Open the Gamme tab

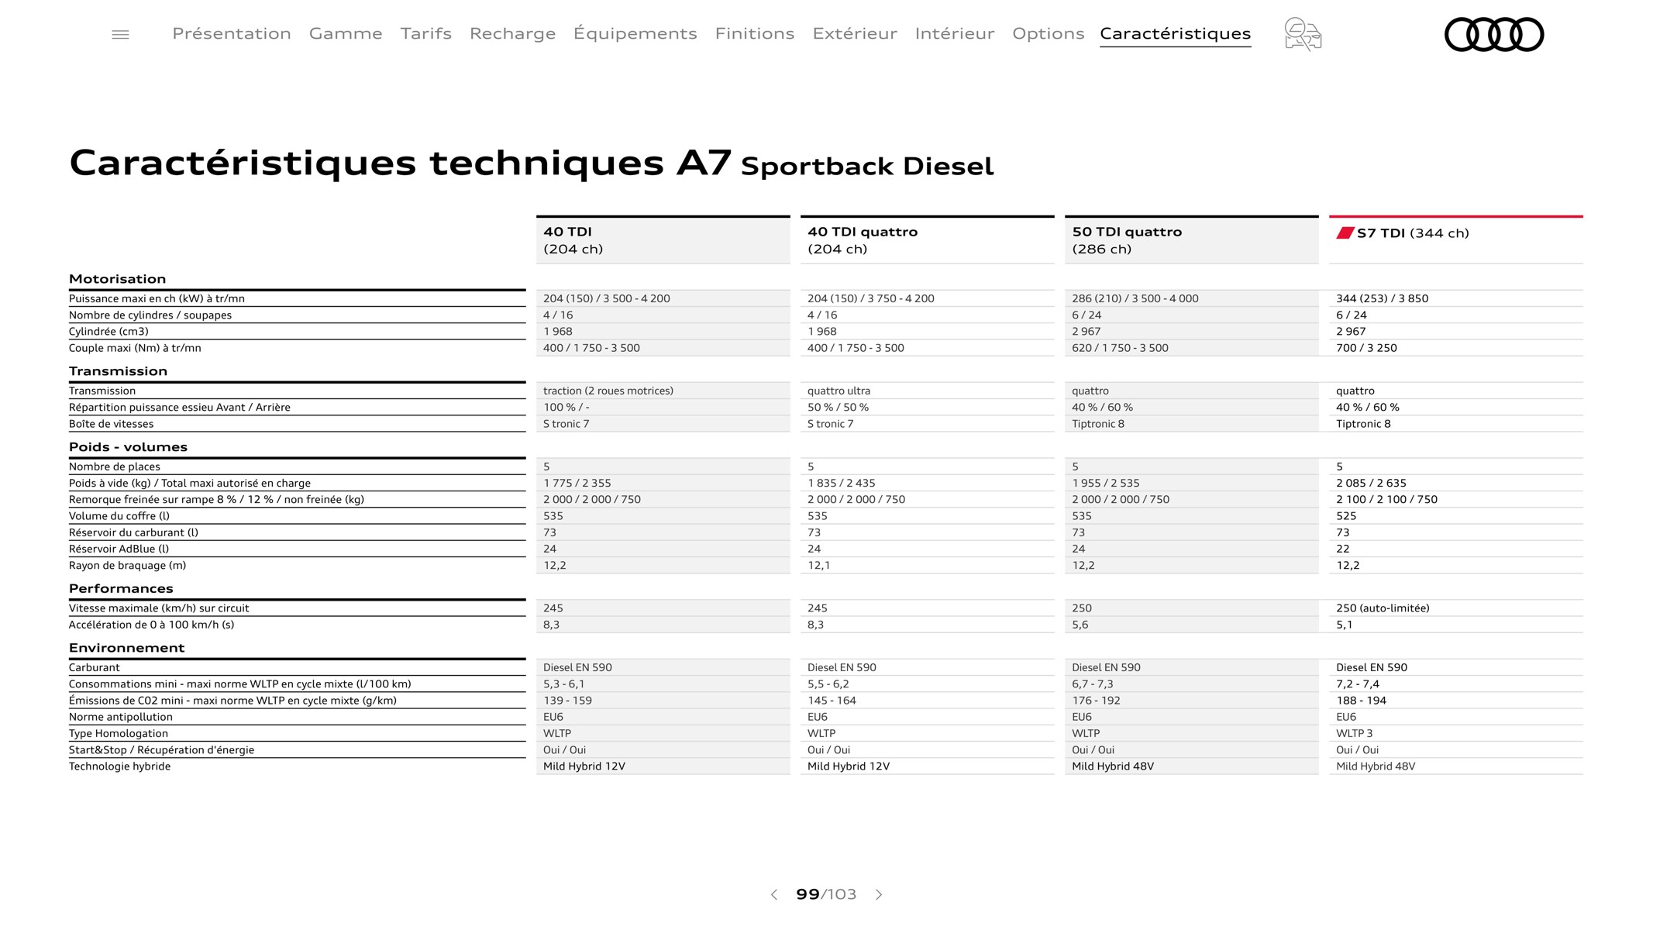coord(346,33)
